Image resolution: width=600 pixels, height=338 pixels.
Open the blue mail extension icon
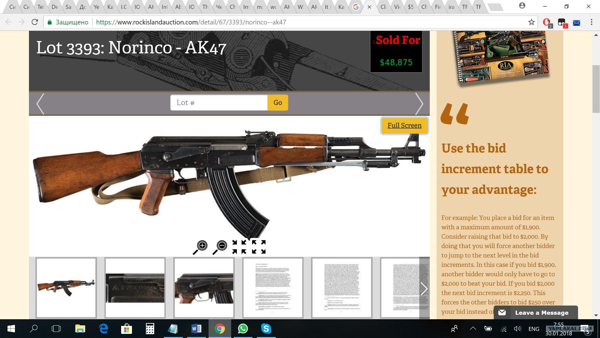[576, 23]
